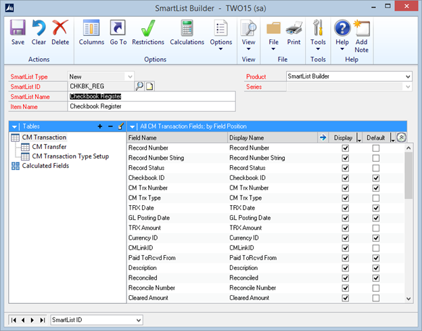Open the Display column header dropdown

point(358,138)
